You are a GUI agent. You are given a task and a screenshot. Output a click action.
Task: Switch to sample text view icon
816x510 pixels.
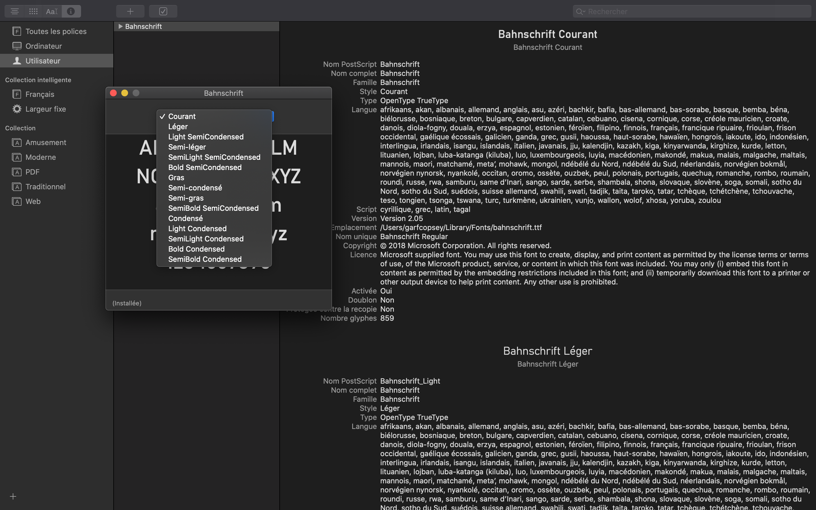pos(14,11)
